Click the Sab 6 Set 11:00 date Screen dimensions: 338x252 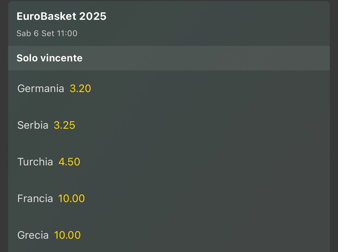tap(47, 33)
